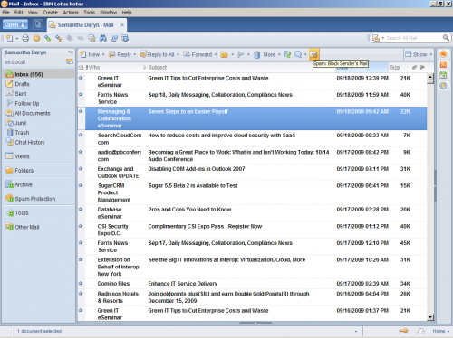Open the search scope dropdown arrow
The width and height of the screenshot is (453, 338).
pyautogui.click(x=383, y=38)
